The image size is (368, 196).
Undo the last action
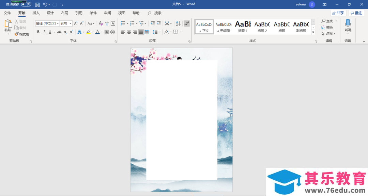(45, 4)
